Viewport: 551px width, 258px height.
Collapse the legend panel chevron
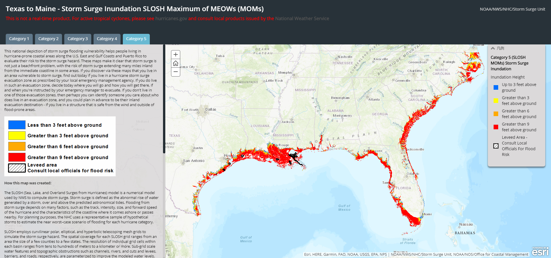pos(493,48)
